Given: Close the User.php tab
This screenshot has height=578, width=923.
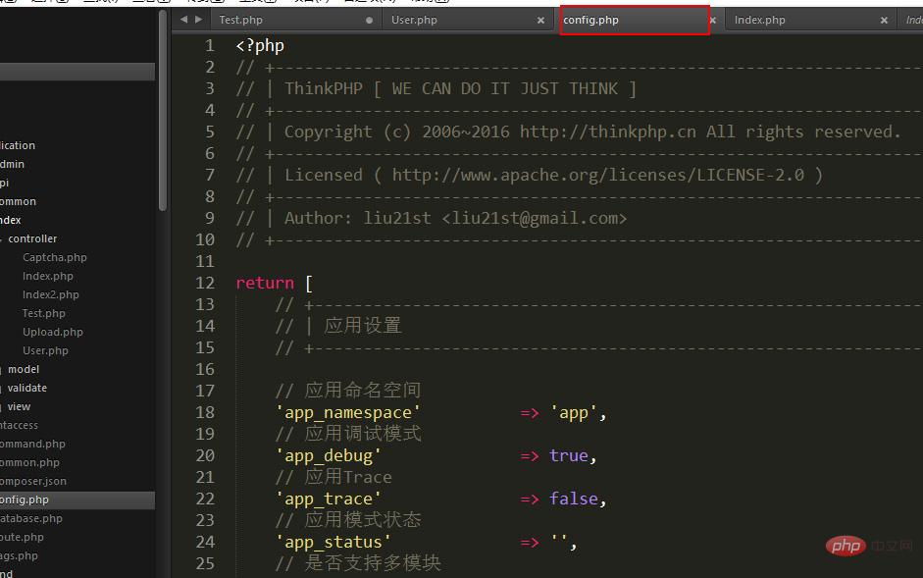Looking at the screenshot, I should click(540, 20).
